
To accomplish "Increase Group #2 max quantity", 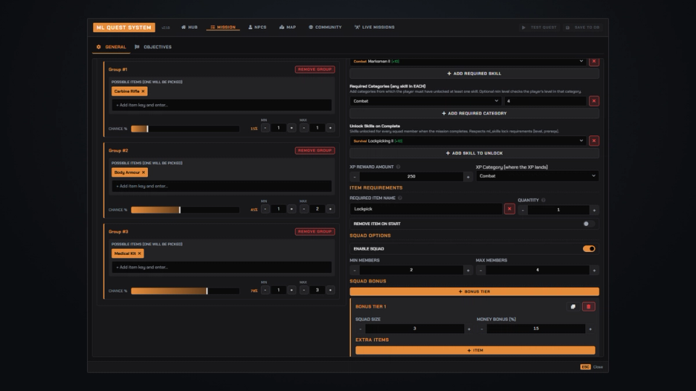I will coord(331,209).
